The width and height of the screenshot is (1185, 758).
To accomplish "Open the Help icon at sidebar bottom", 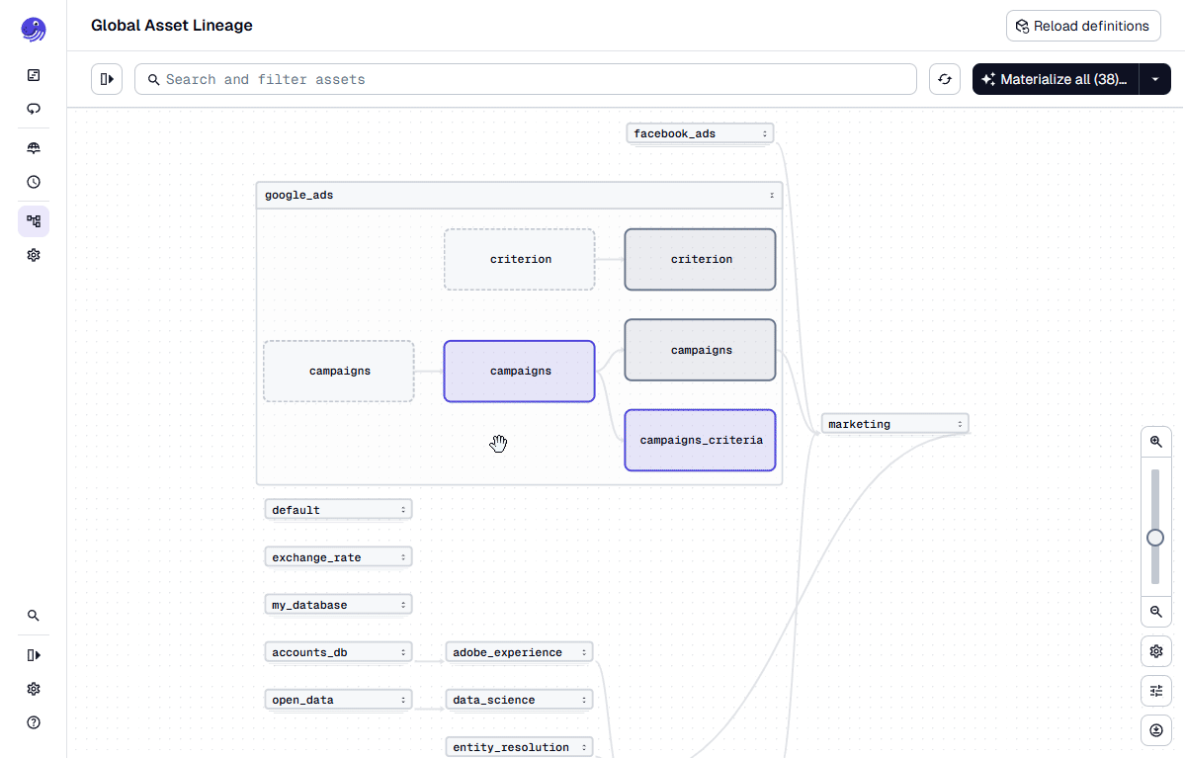I will (34, 722).
